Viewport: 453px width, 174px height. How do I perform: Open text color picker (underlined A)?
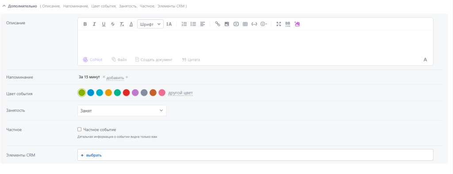[131, 24]
